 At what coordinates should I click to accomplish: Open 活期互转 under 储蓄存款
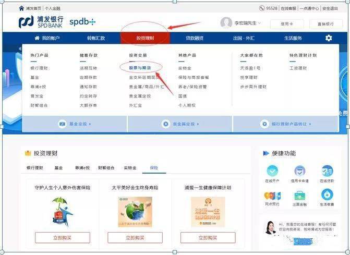(88, 68)
